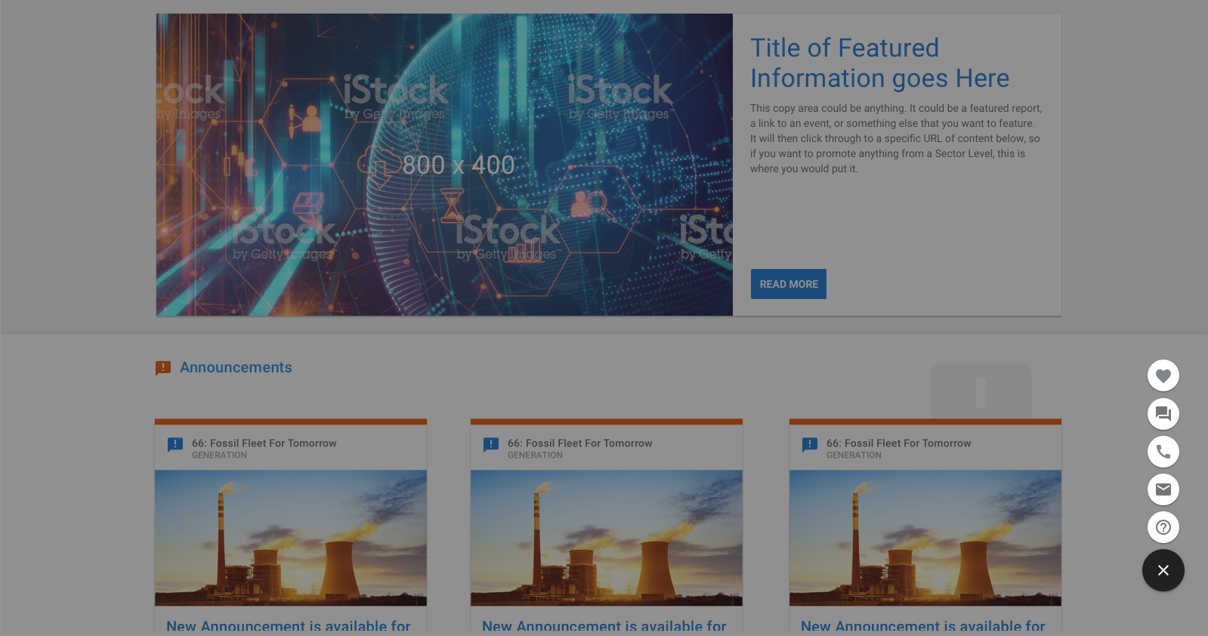
Task: Open first card's 'New Announcement is available' link
Action: point(289,626)
